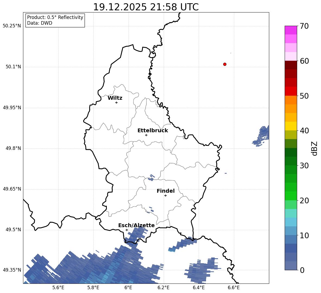Click the Wiltz city label

pos(115,98)
